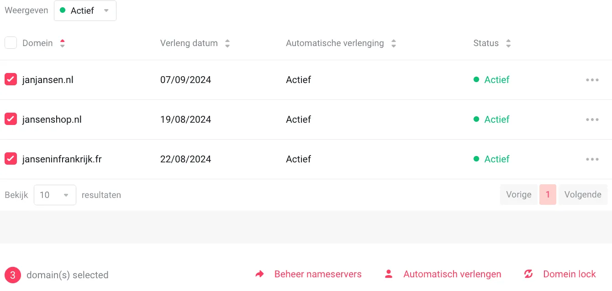
Task: Sort by Automatische verlenging arrows
Action: (x=394, y=43)
